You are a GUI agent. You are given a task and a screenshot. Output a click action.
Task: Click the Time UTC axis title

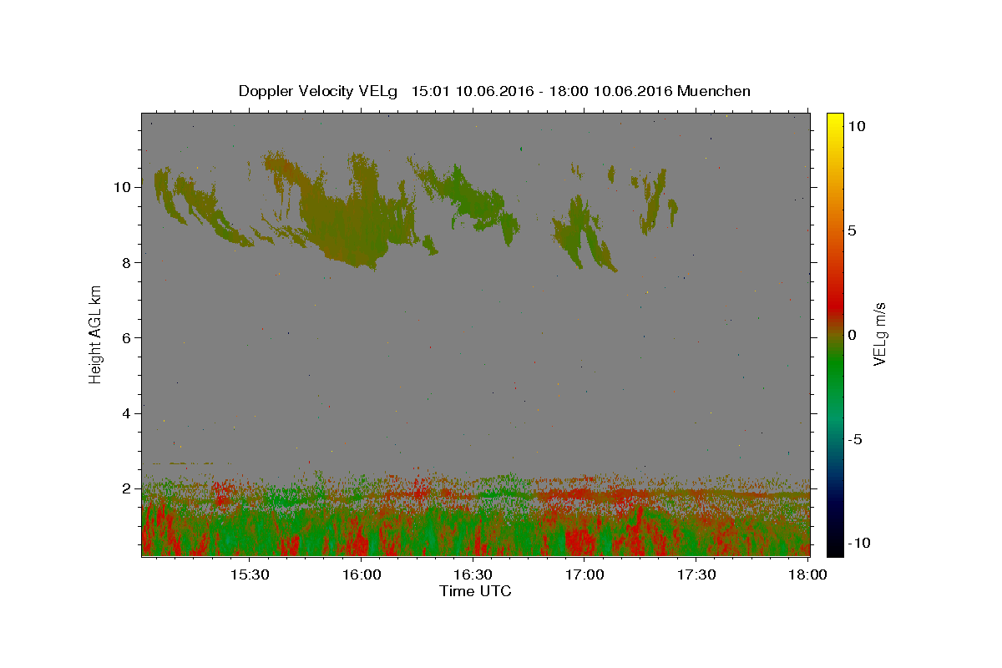click(x=475, y=591)
